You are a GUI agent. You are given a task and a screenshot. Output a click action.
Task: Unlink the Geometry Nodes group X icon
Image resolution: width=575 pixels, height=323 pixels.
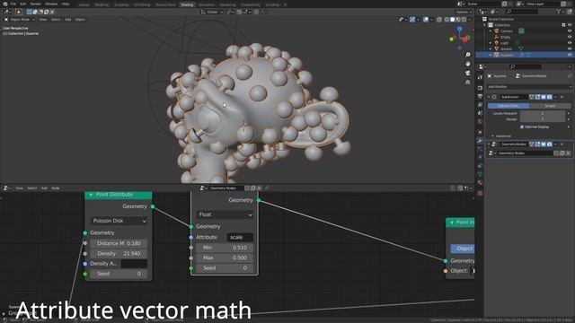click(568, 153)
